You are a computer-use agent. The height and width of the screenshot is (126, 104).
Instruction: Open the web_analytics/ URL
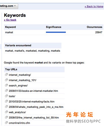point(17,112)
